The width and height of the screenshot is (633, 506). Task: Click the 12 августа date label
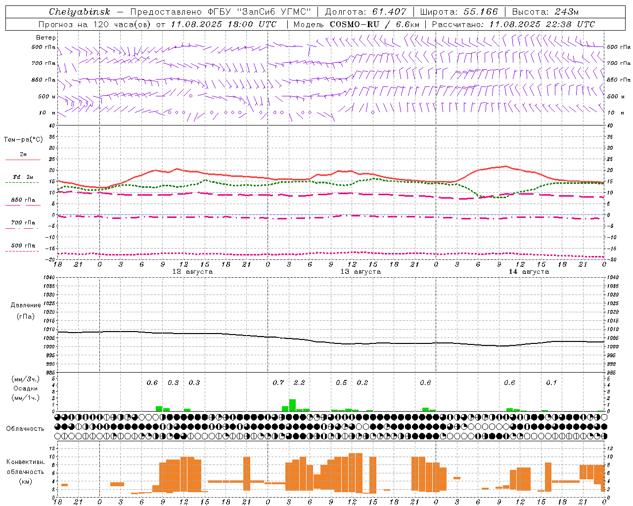coord(192,272)
